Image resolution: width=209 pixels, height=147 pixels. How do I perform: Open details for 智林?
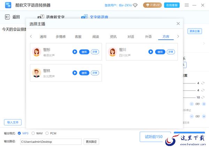[95, 73]
